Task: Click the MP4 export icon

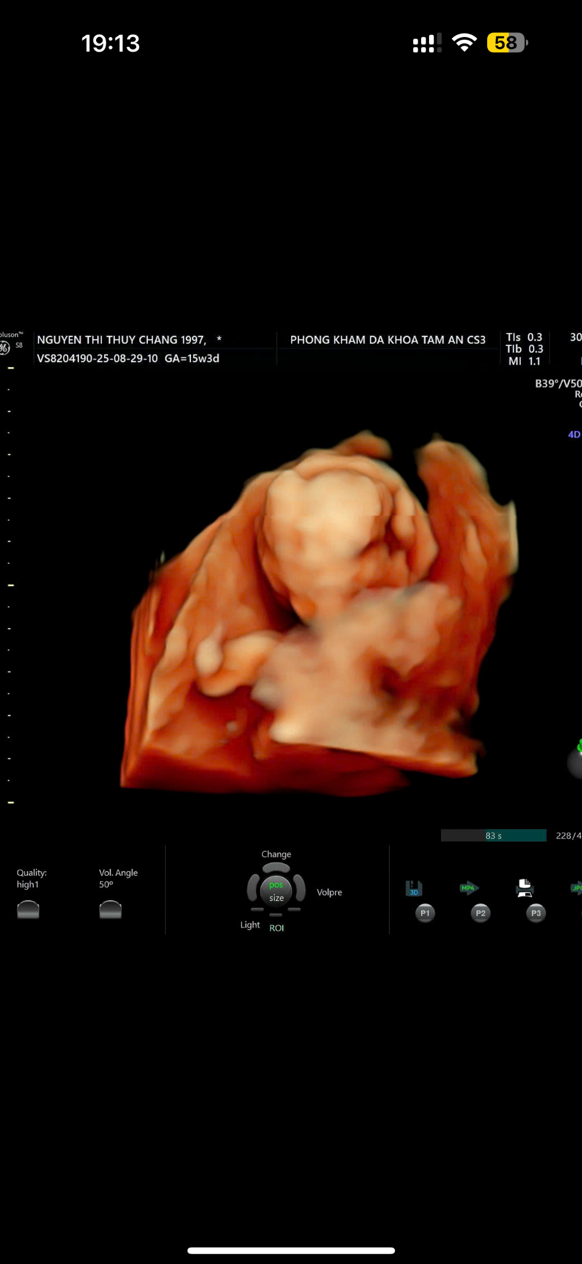Action: point(469,888)
